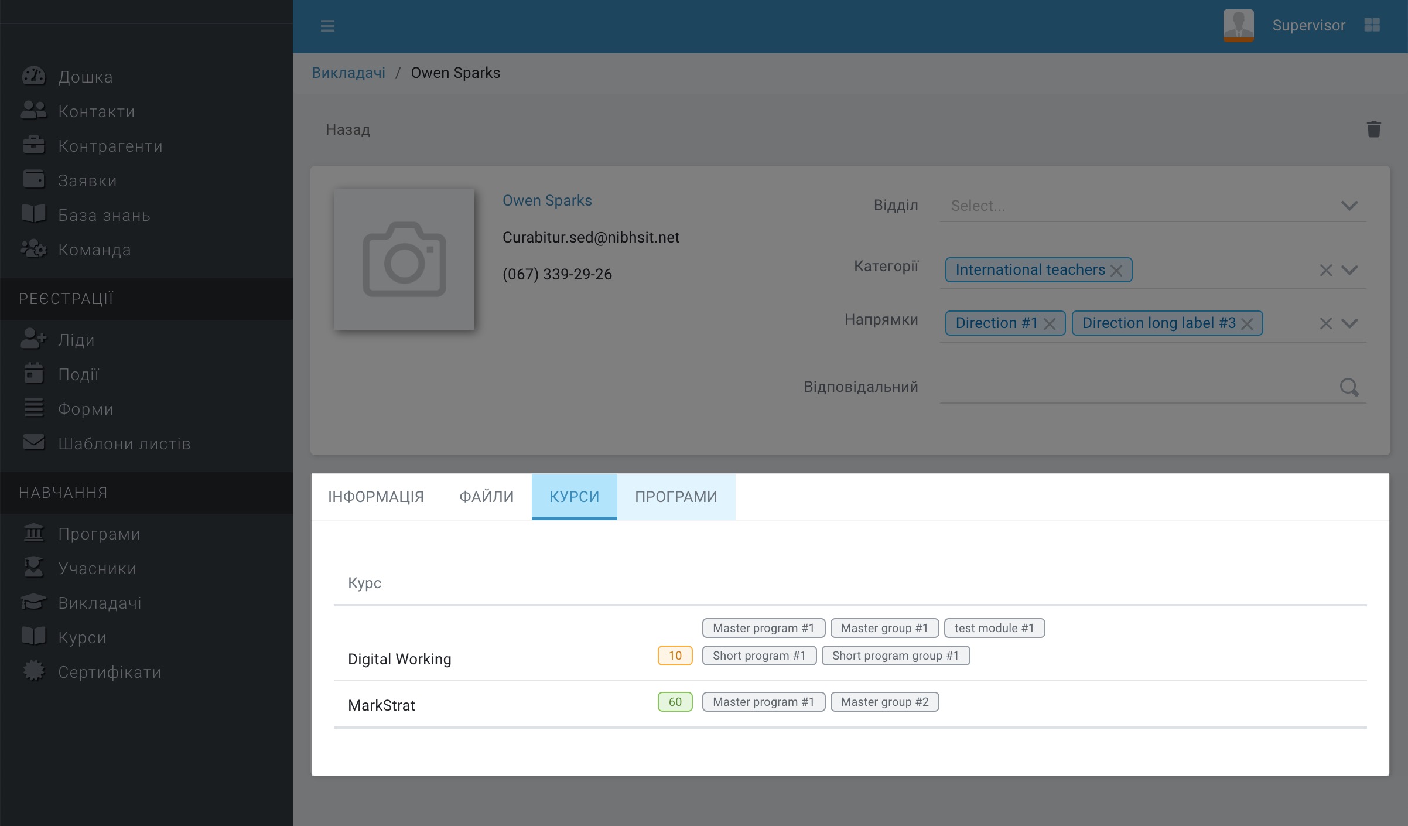Toggle the hamburger menu in header
The height and width of the screenshot is (826, 1408).
click(x=327, y=26)
